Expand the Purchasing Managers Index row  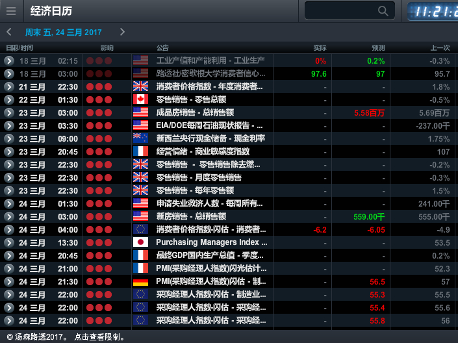[x=9, y=242]
